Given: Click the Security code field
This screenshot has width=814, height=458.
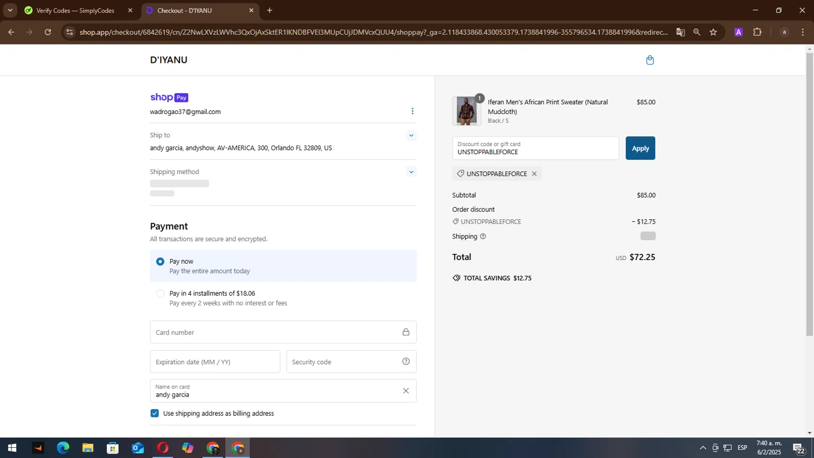Looking at the screenshot, I should [351, 361].
